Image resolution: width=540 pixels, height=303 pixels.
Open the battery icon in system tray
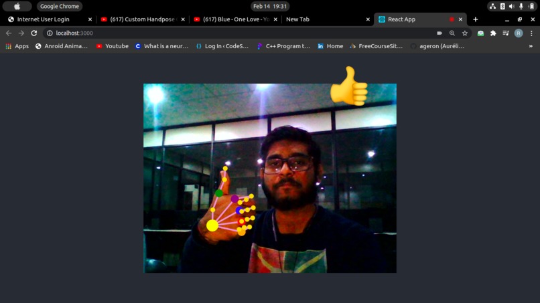click(x=531, y=6)
